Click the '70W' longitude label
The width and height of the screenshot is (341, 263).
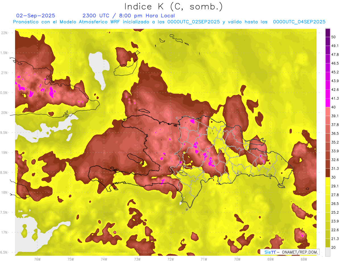(x=237, y=259)
